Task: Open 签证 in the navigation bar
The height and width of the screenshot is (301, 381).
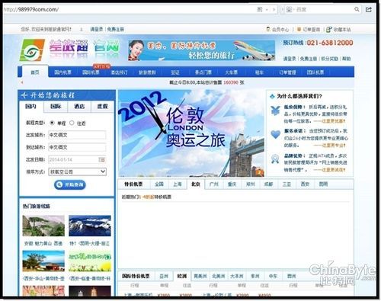Action: (x=175, y=72)
